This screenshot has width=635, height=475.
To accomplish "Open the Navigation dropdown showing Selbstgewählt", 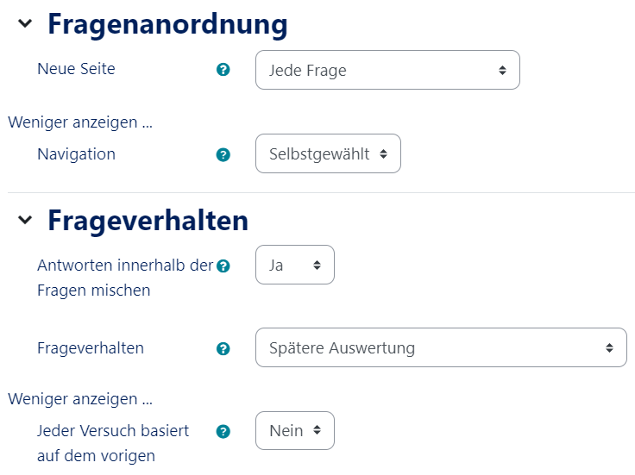I will click(x=328, y=154).
